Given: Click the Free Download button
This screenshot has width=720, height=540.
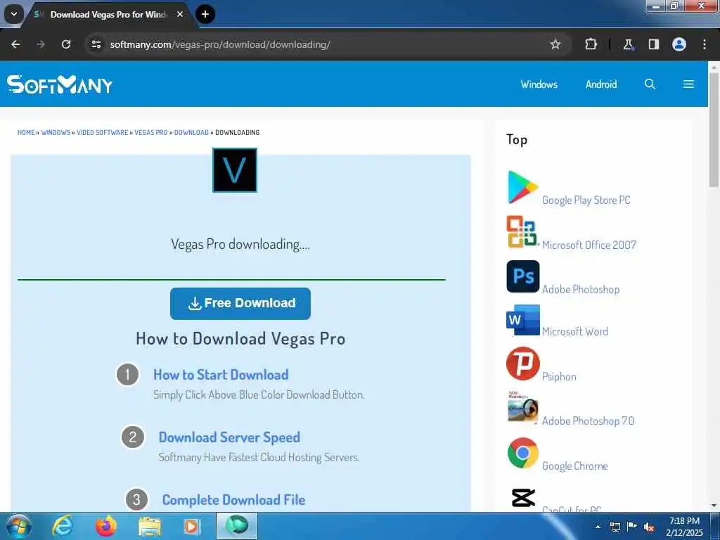Looking at the screenshot, I should point(240,303).
